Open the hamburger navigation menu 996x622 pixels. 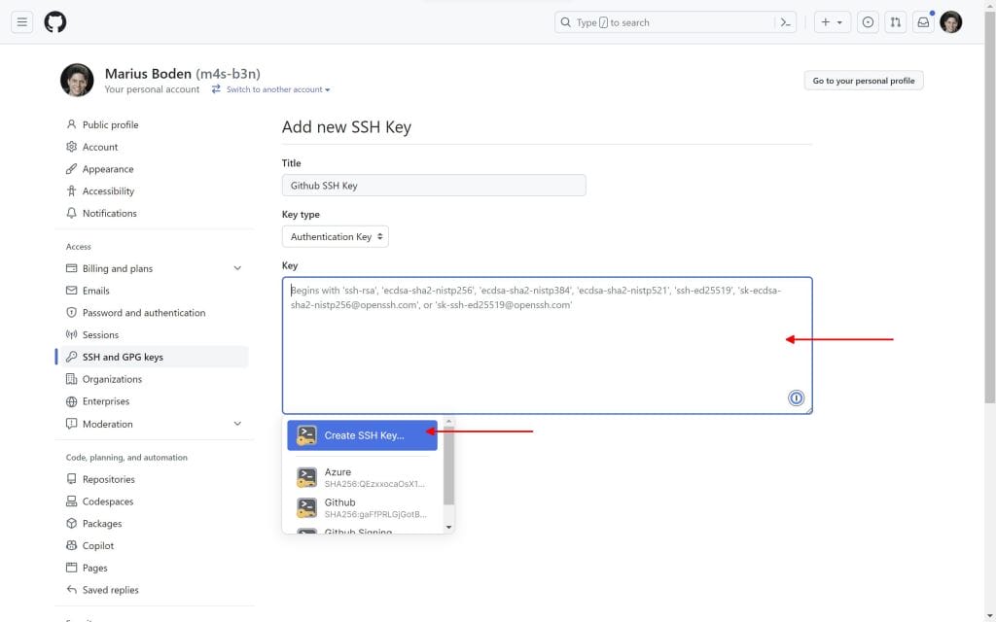(x=22, y=22)
